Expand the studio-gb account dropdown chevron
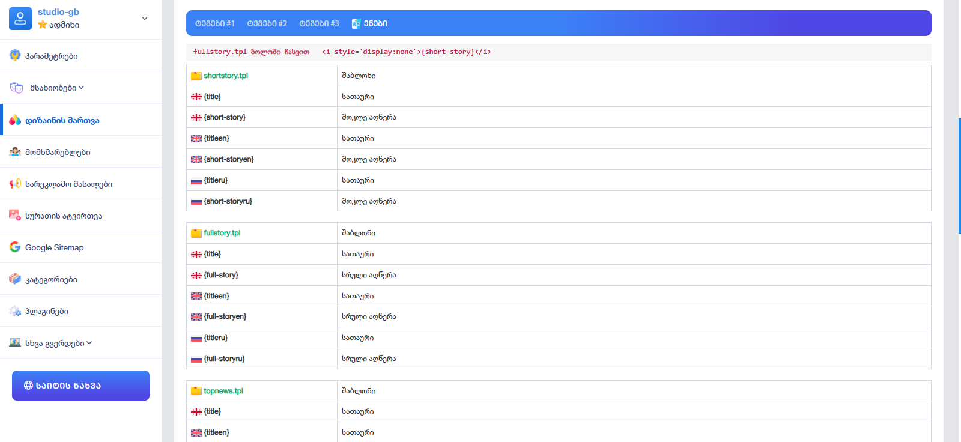Image resolution: width=961 pixels, height=442 pixels. (144, 19)
